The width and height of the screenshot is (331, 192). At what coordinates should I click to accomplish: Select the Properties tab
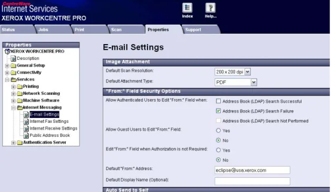(163, 29)
